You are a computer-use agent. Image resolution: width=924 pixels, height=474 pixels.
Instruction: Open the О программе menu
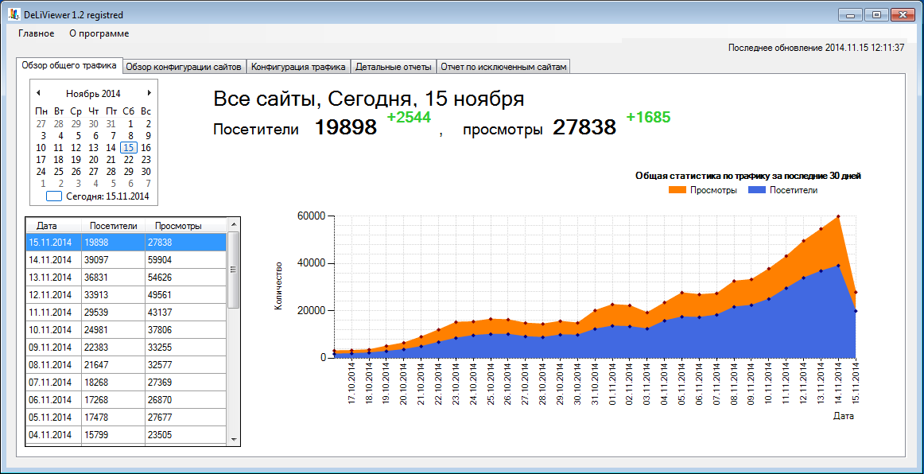[x=99, y=33]
